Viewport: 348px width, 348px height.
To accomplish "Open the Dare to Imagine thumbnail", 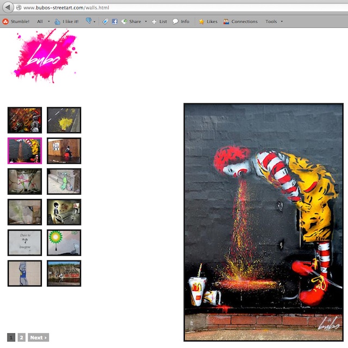I will point(24,243).
